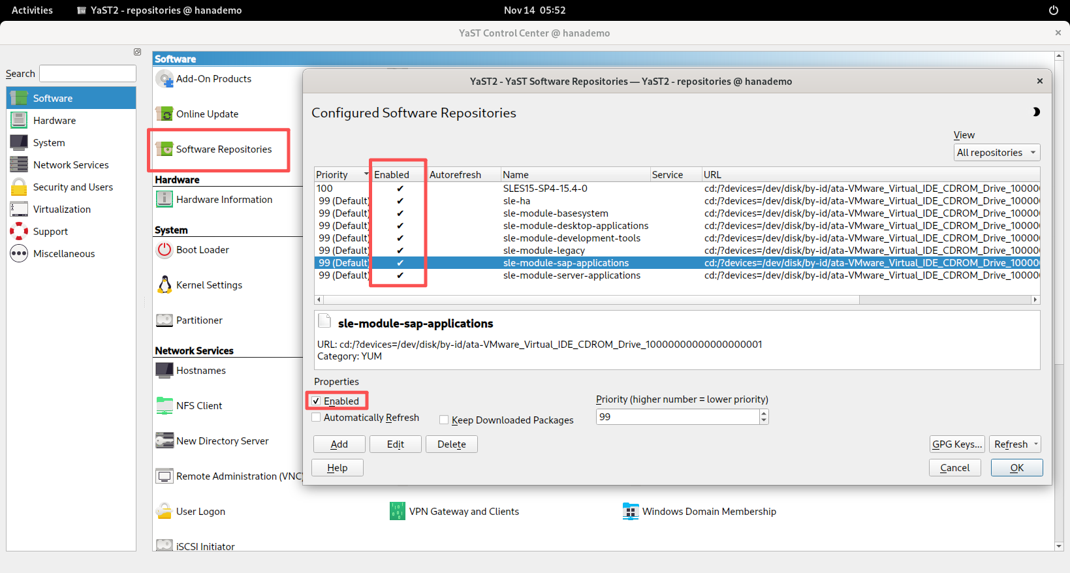This screenshot has width=1070, height=573.
Task: Click Help button in dialog
Action: tap(338, 468)
